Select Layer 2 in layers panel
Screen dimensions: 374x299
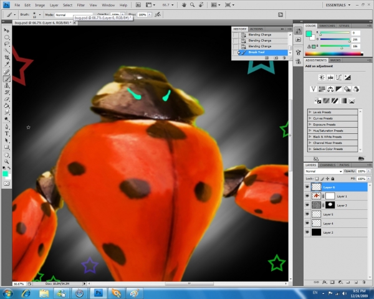point(337,232)
